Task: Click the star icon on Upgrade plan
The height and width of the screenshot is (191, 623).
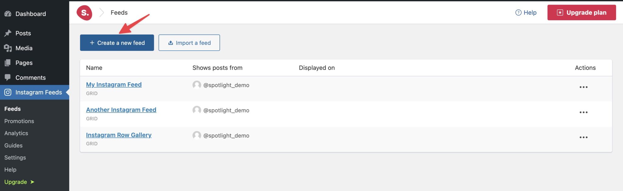Action: pos(560,12)
